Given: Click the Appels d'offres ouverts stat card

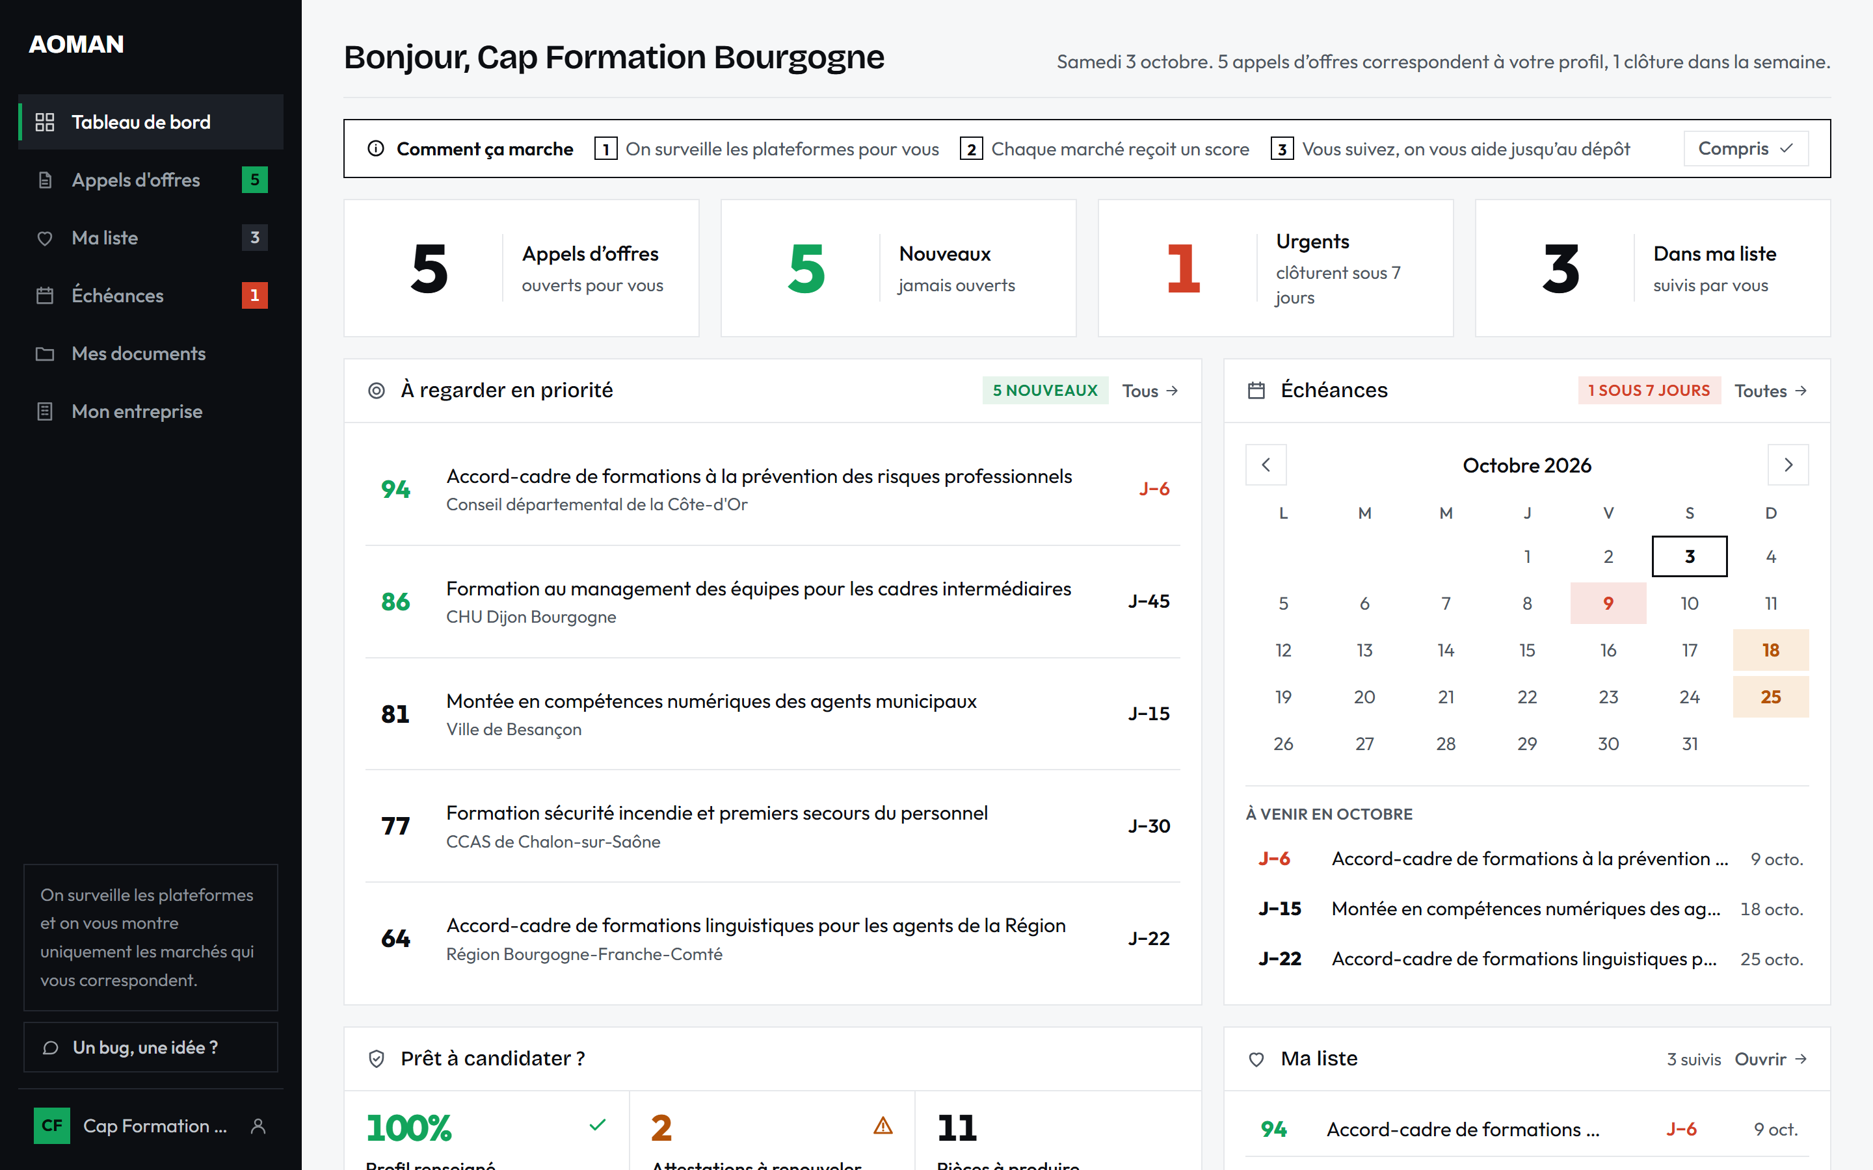Looking at the screenshot, I should coord(522,268).
